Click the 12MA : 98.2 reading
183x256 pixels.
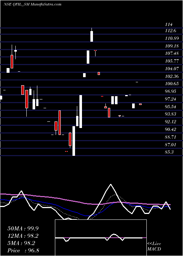tap(23, 236)
